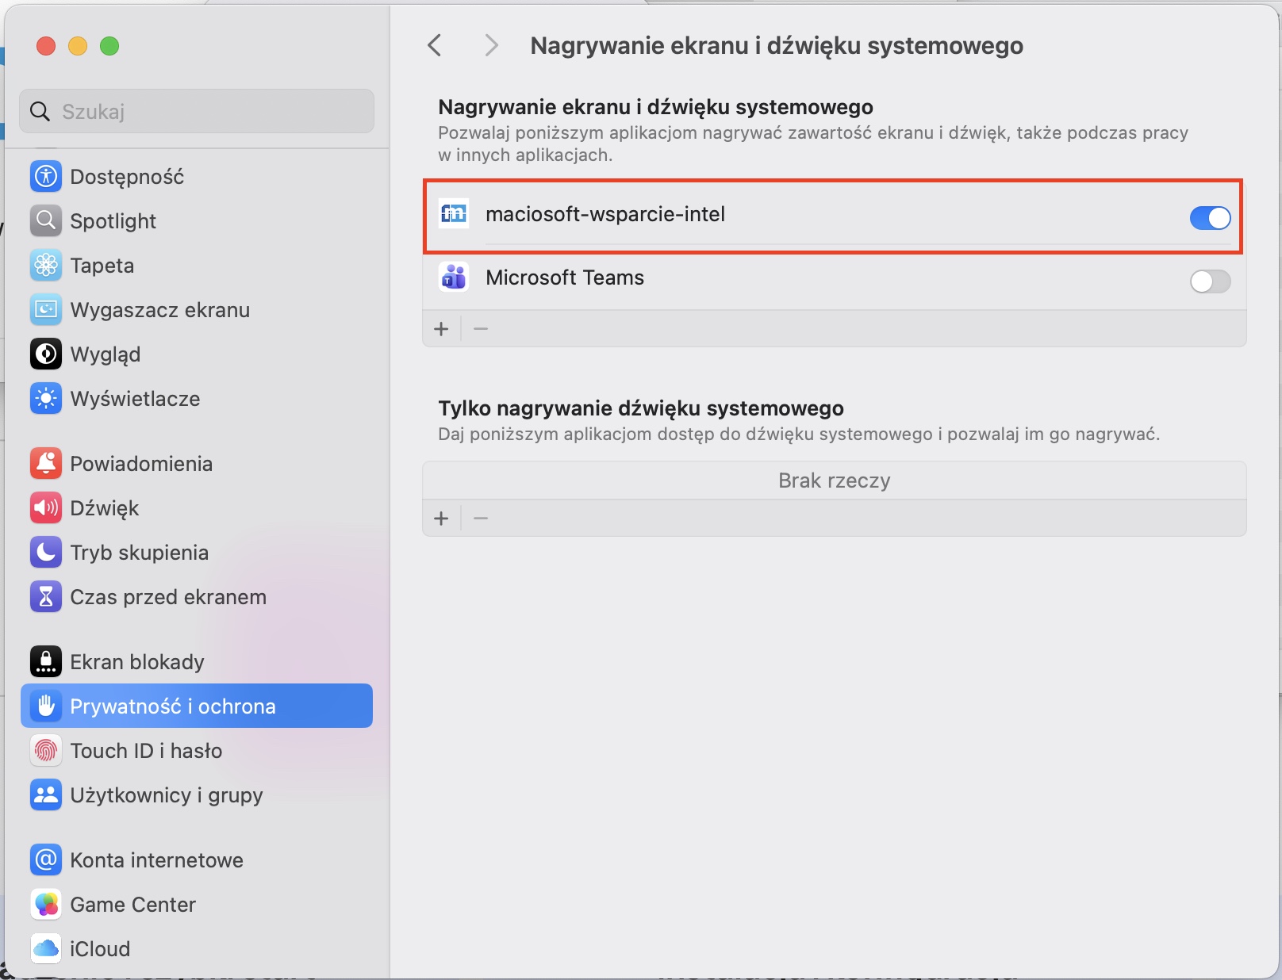Select the Wygaszacz ekranu icon

(x=46, y=309)
